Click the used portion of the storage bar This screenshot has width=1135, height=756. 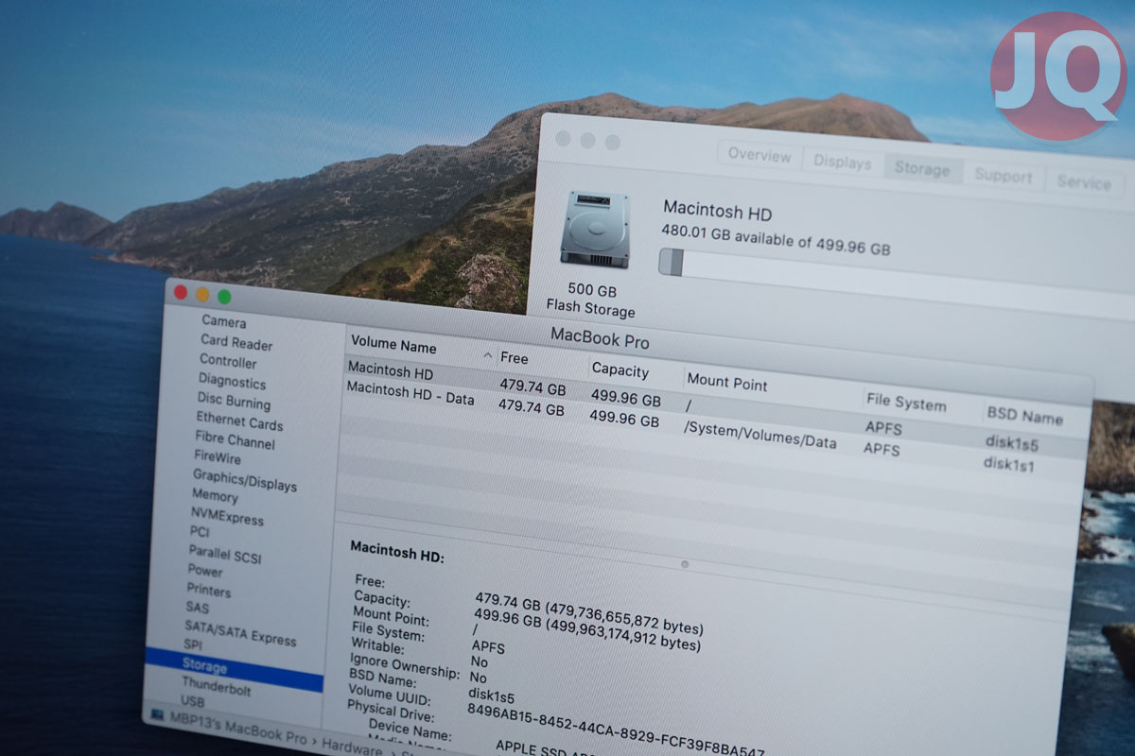point(671,262)
